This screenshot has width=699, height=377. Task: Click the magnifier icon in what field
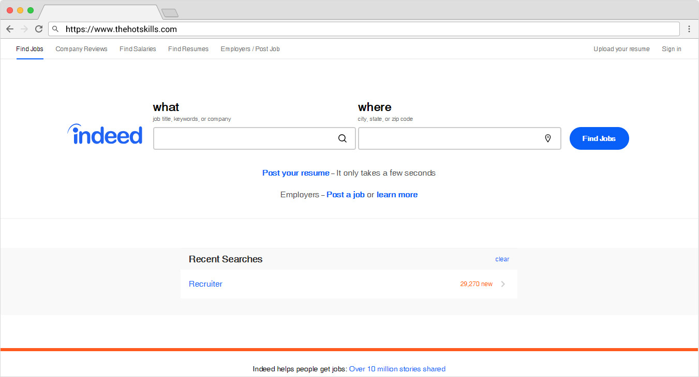[343, 138]
